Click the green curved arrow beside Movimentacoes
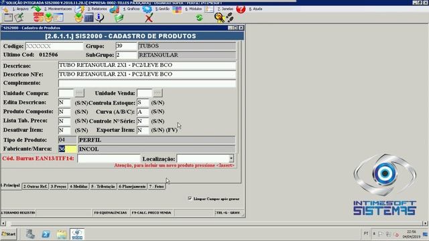429x241 pixels. 36,9
